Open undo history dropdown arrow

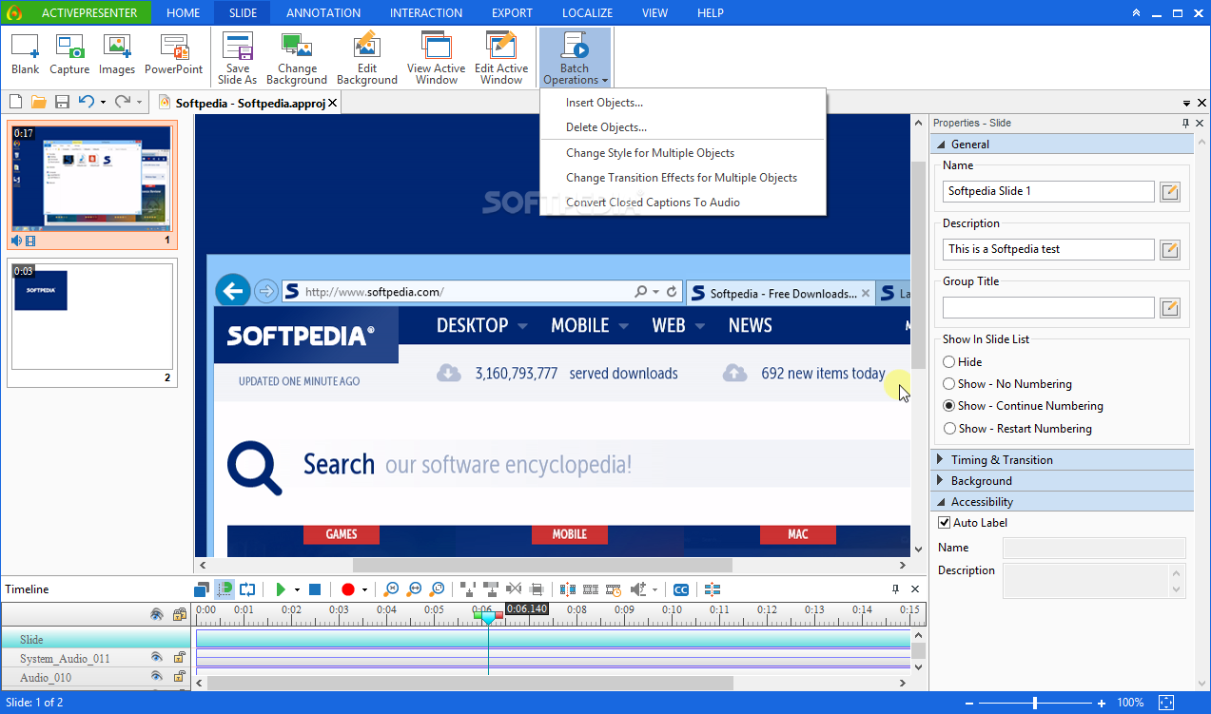(x=103, y=102)
